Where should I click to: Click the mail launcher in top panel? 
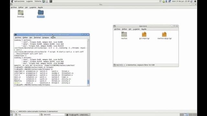[47, 1]
